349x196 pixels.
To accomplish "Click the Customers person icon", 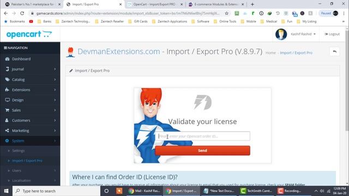I will [7, 120].
